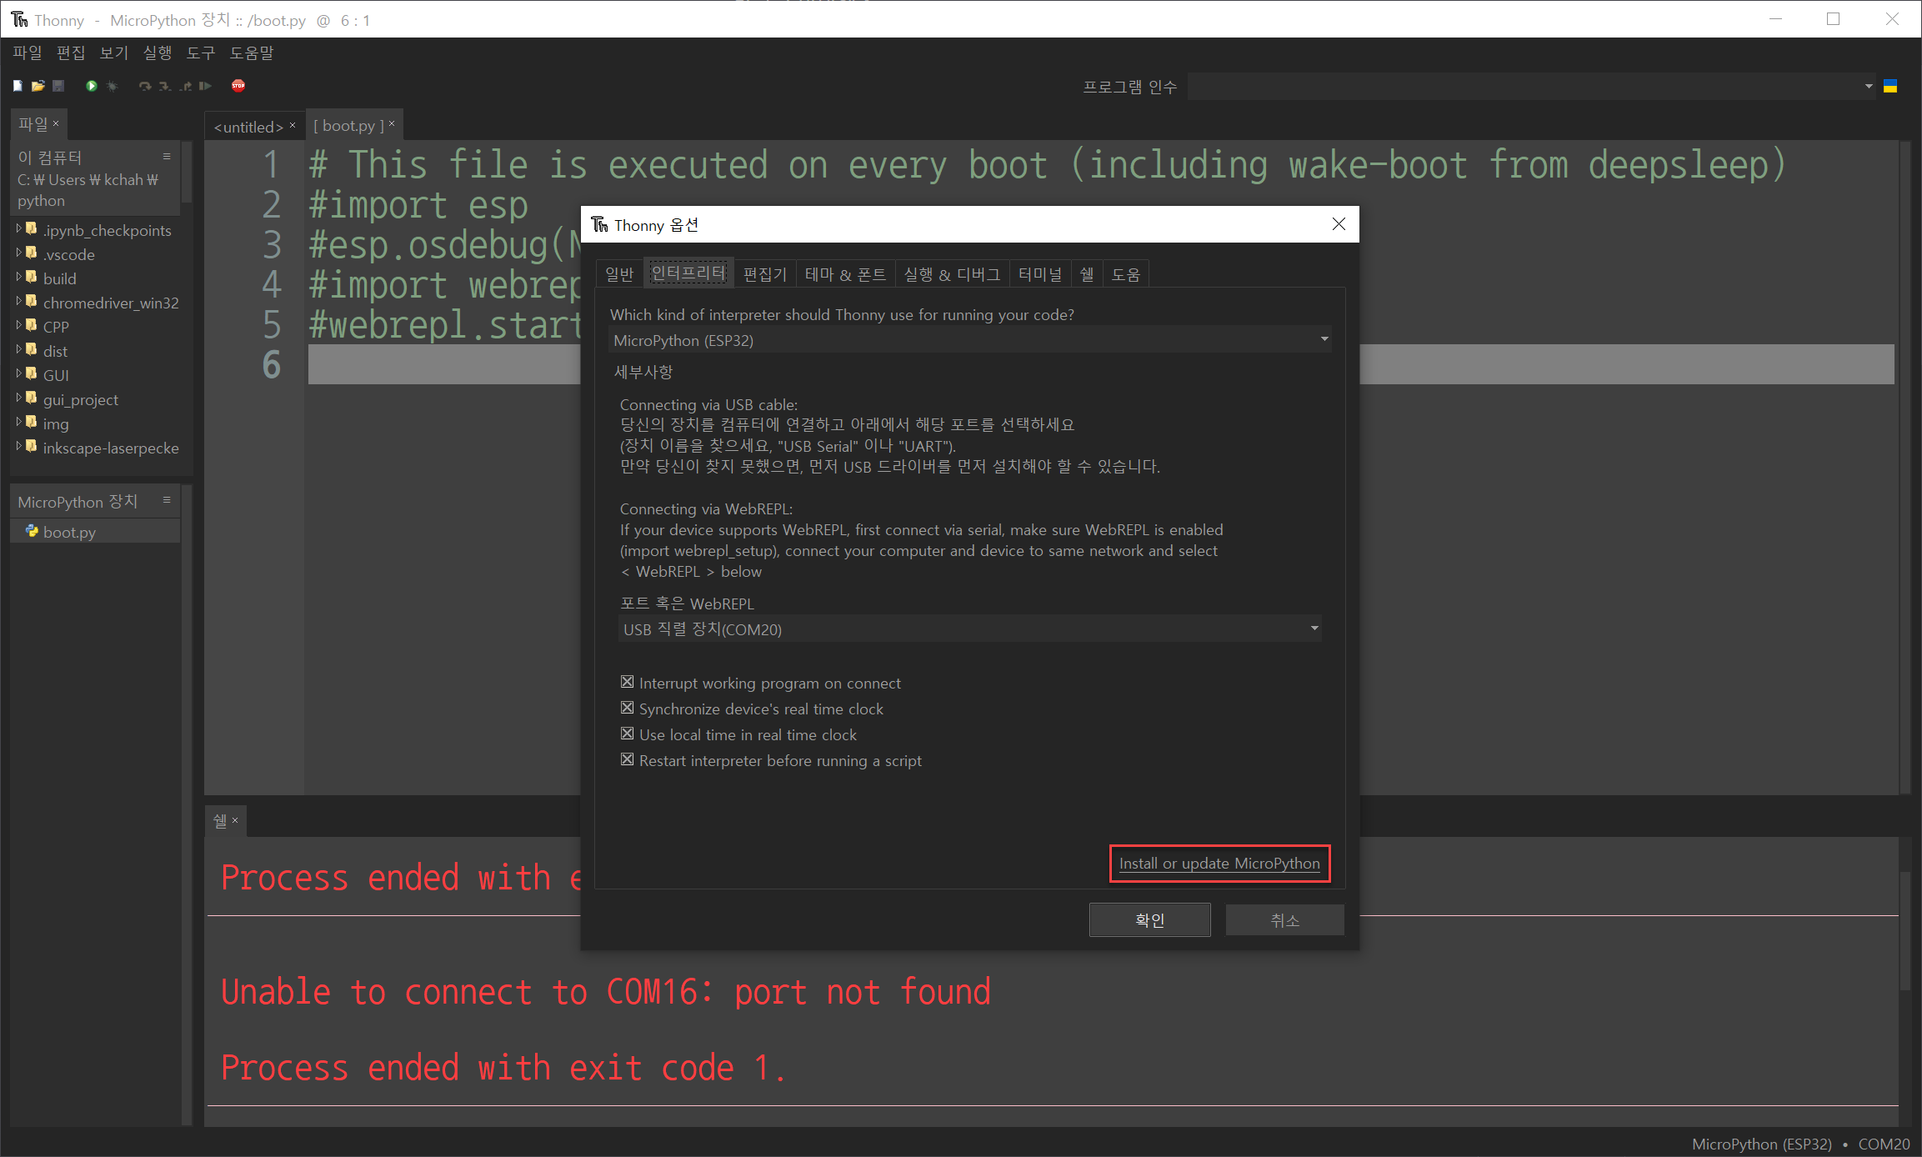Uncheck Interrupt working program on connect
This screenshot has height=1157, width=1922.
click(x=627, y=683)
